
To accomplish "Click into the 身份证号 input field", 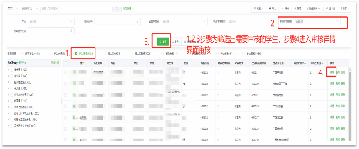I will 117,22.
